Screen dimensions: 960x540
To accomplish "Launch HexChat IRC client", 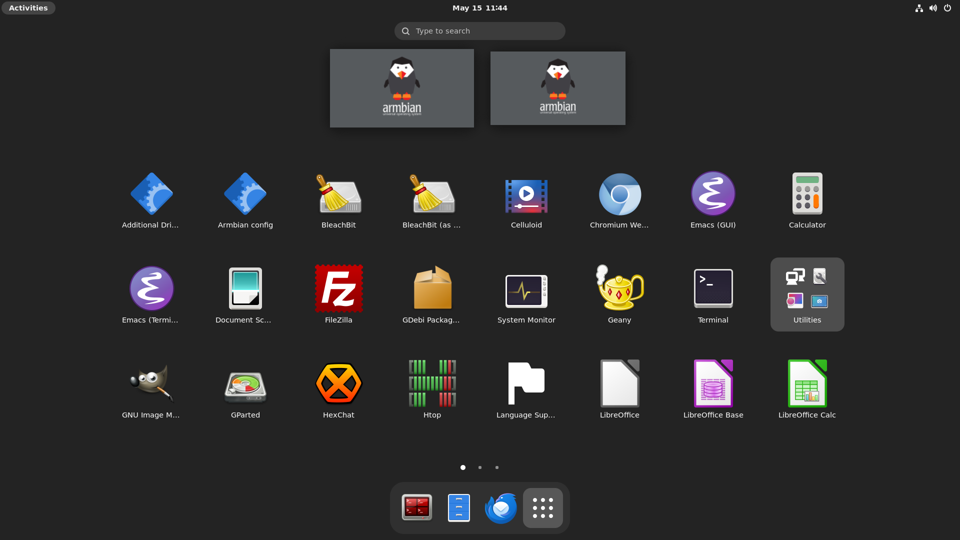I will point(338,389).
